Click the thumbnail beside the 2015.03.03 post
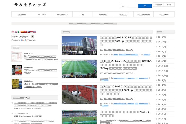 click(17, 84)
